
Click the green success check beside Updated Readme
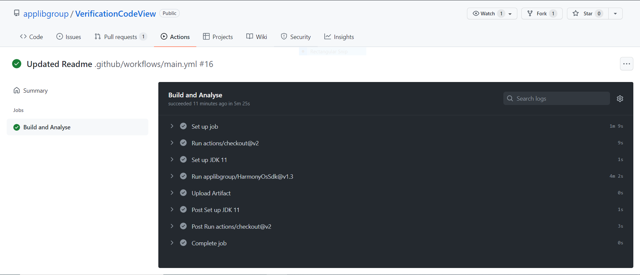17,64
